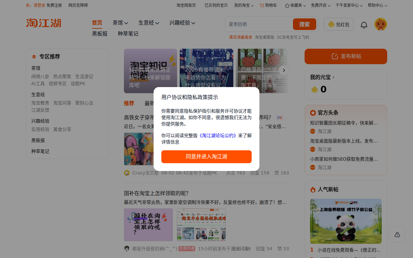Click the star icon beside 官方头条

pos(313,113)
